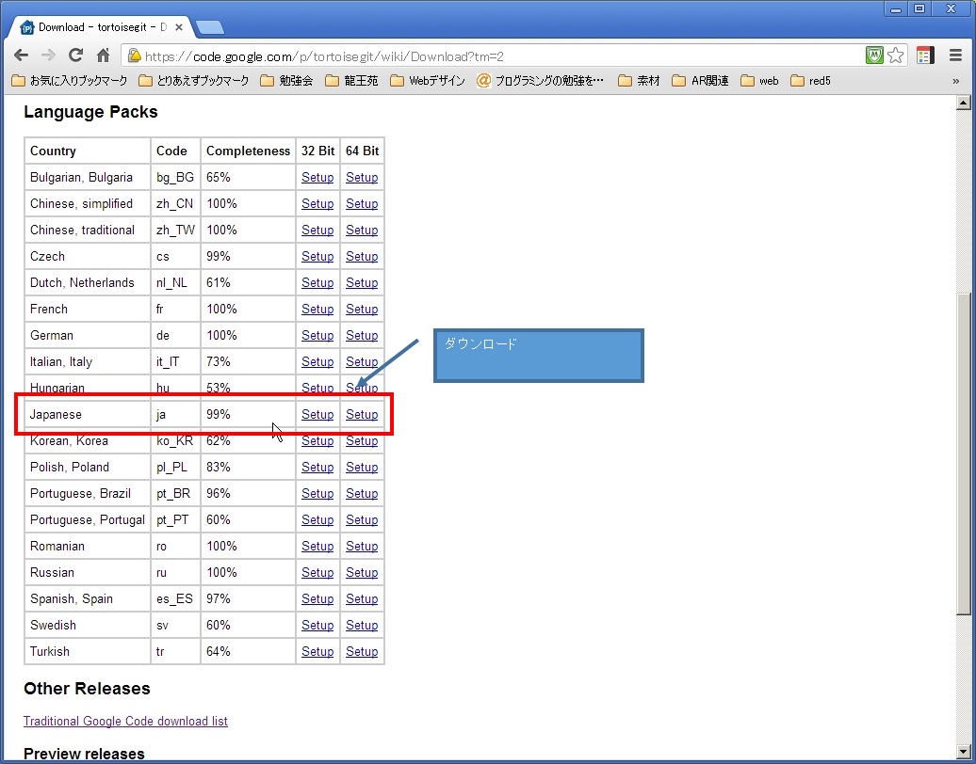The height and width of the screenshot is (764, 976).
Task: Click the zh_TW code cell
Action: tap(175, 230)
